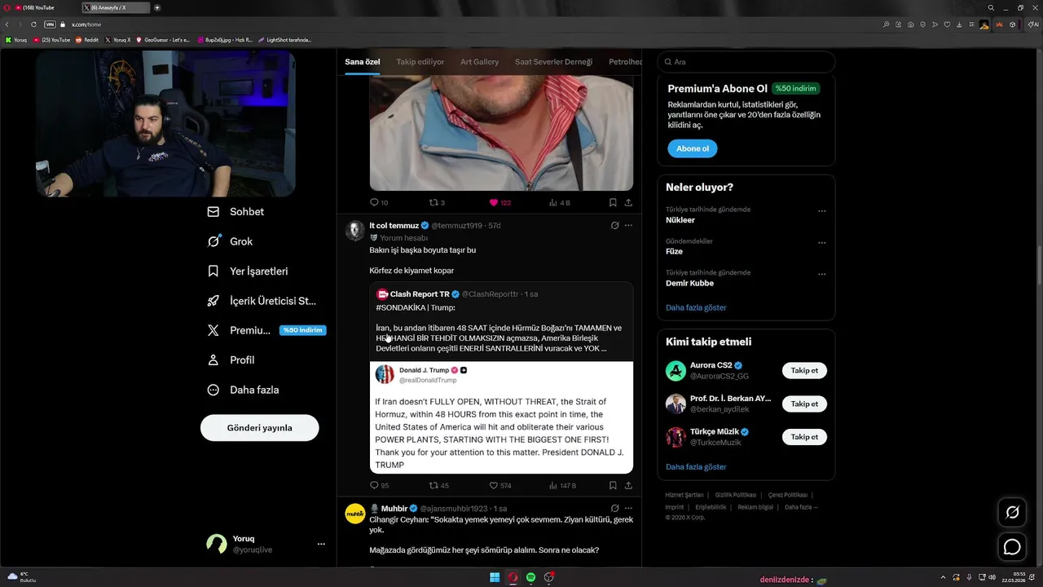Show more trends via Daha fazla göster
The width and height of the screenshot is (1043, 587).
696,308
